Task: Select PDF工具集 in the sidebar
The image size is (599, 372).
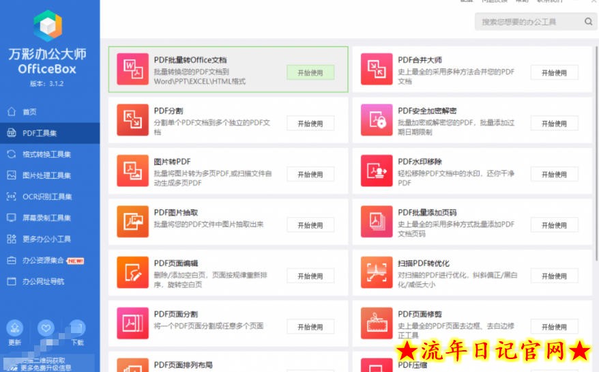Action: click(x=50, y=133)
